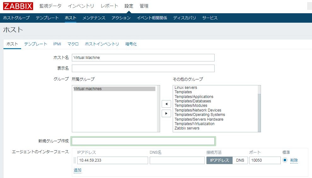Go to ホスト in the blue navbar

pyautogui.click(x=71, y=18)
